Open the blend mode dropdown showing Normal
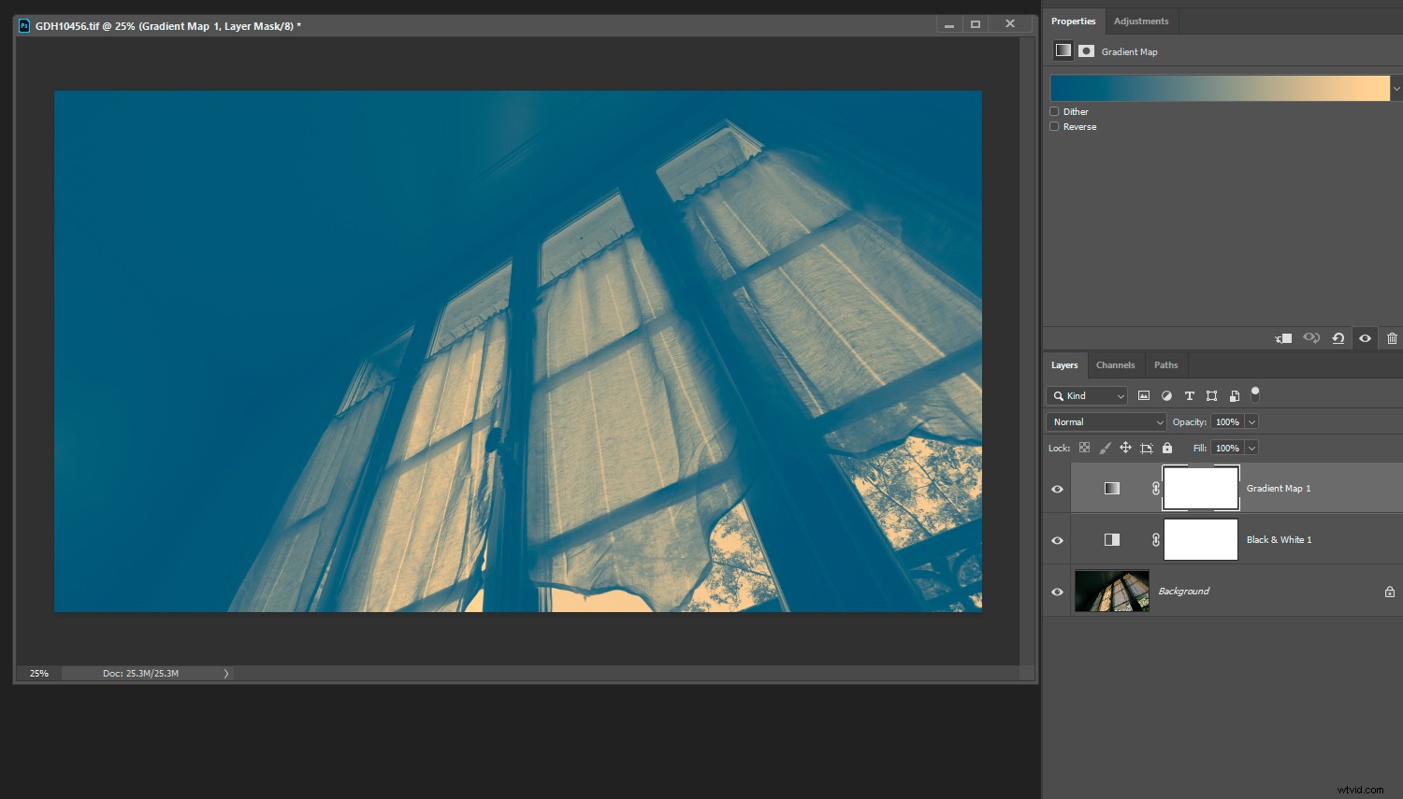Viewport: 1403px width, 799px height. coord(1105,421)
